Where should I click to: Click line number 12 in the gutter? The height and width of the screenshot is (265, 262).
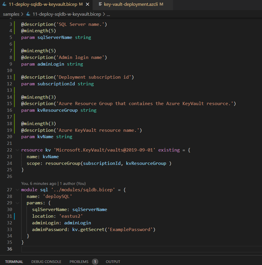point(9,84)
